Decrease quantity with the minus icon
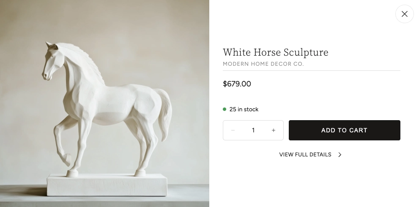The height and width of the screenshot is (207, 419). click(x=233, y=130)
